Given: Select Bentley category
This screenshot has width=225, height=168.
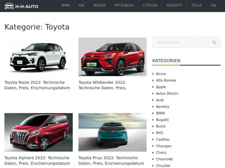Looking at the screenshot, I should (x=163, y=107).
